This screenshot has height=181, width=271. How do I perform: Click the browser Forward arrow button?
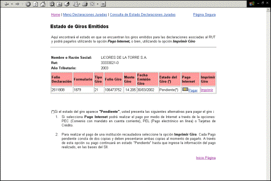tap(17, 4)
